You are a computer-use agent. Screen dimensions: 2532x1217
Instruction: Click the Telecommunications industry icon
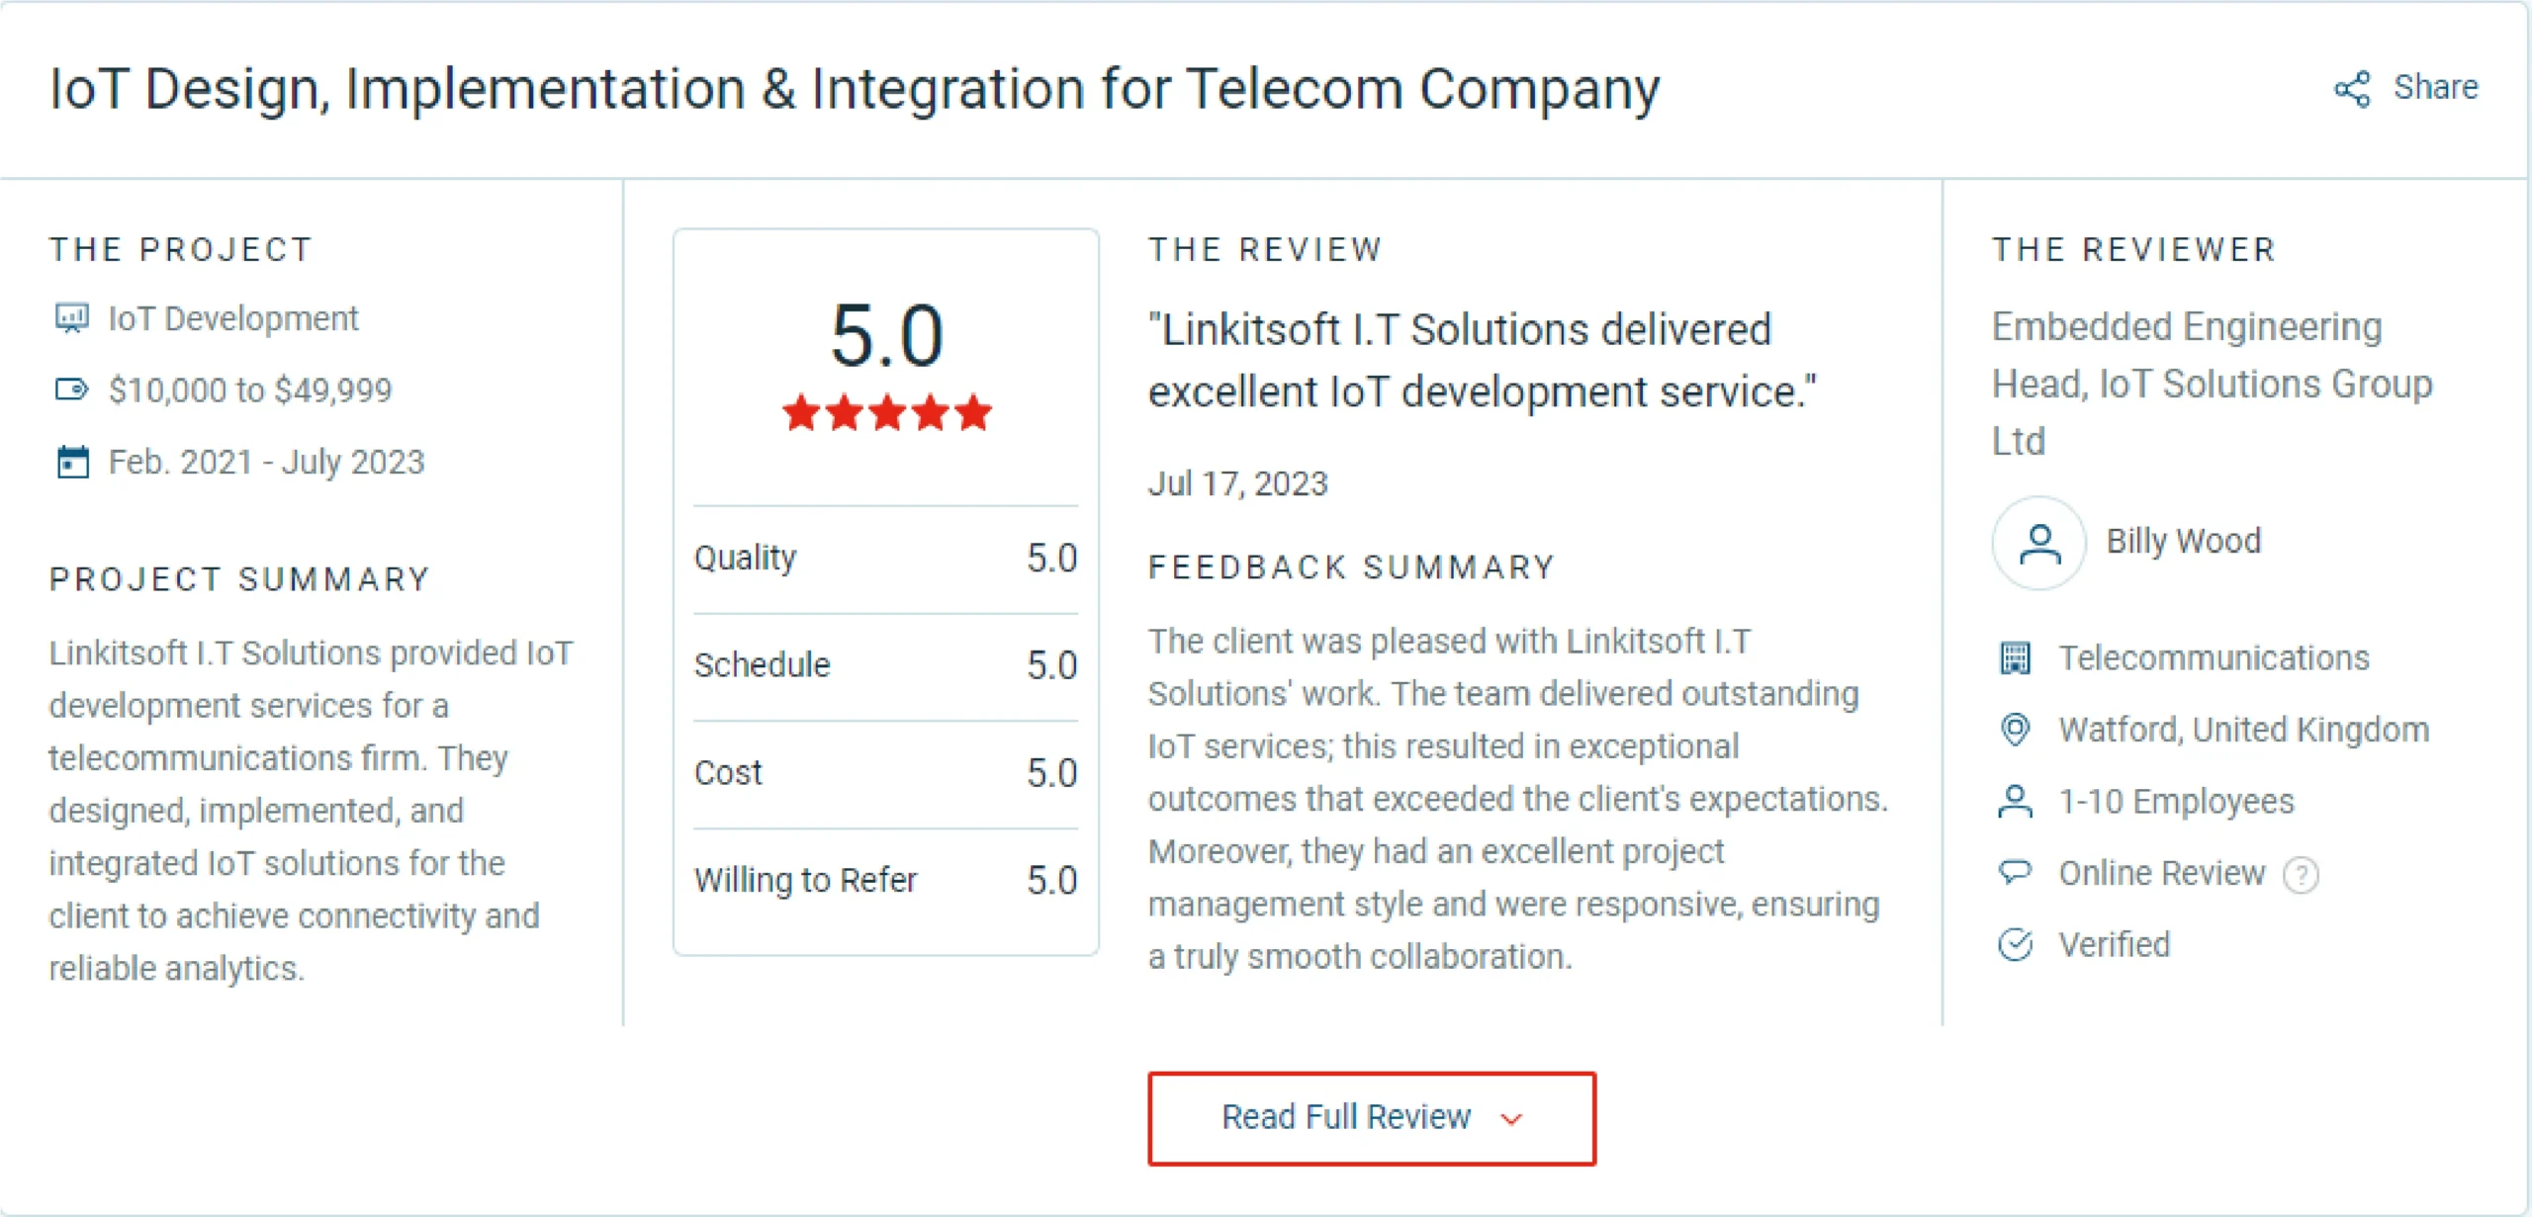[2015, 656]
